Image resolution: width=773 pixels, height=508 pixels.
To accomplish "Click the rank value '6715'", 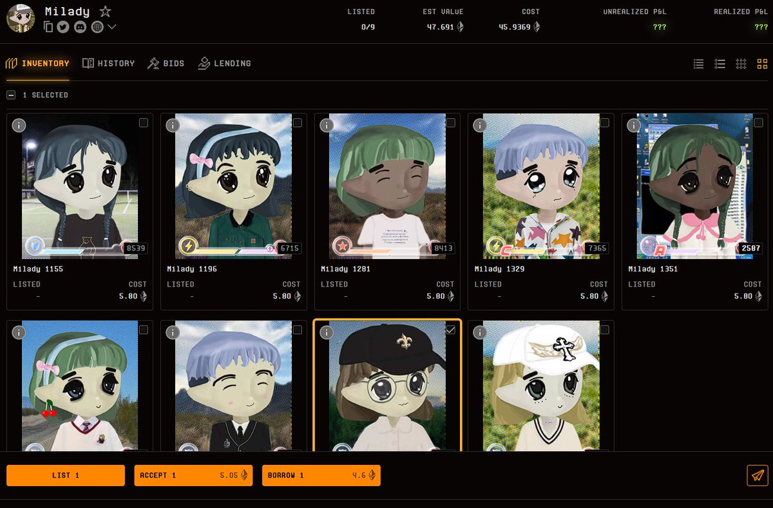I will click(290, 248).
